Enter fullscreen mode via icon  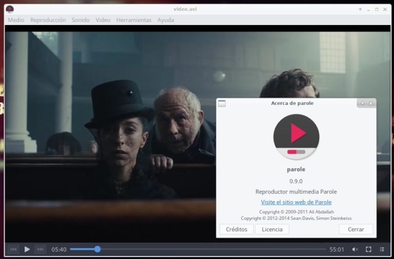pos(368,249)
